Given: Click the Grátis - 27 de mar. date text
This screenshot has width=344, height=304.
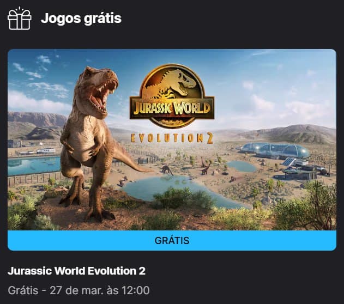Looking at the screenshot, I should point(79,290).
